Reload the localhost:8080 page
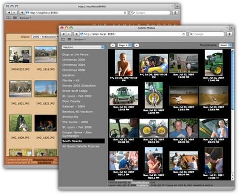Screen dimensions: 241x194 (125, 12)
